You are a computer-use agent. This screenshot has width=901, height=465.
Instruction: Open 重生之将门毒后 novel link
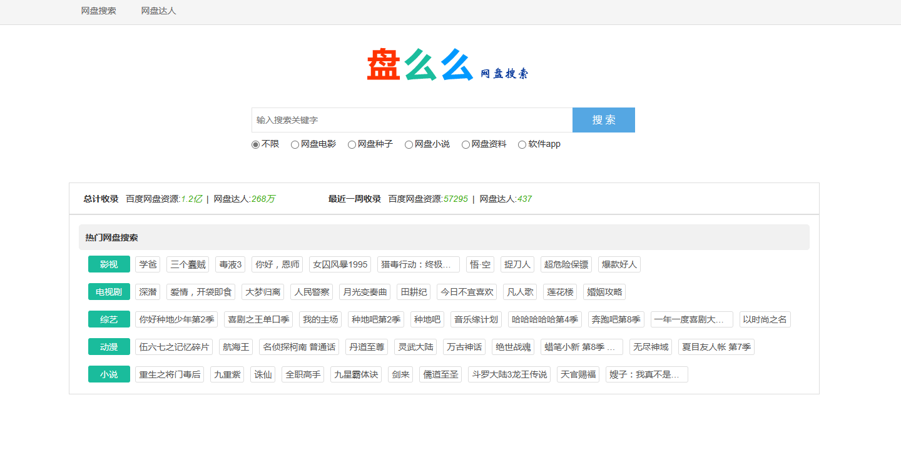[x=170, y=374]
